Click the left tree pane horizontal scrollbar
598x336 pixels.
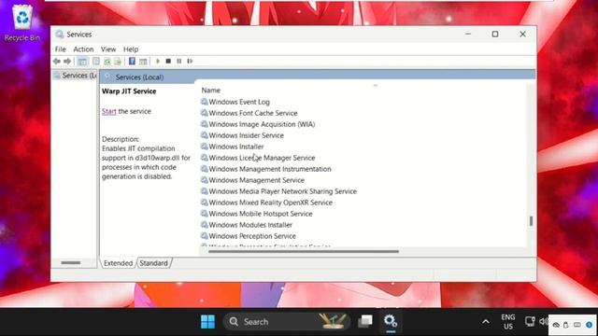pos(71,262)
